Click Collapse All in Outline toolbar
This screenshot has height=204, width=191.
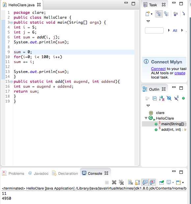tap(154, 98)
